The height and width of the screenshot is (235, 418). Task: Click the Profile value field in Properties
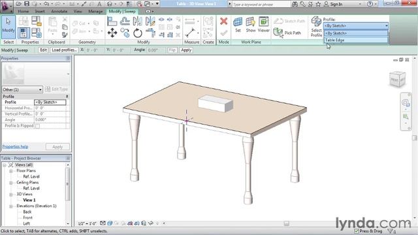pyautogui.click(x=50, y=102)
